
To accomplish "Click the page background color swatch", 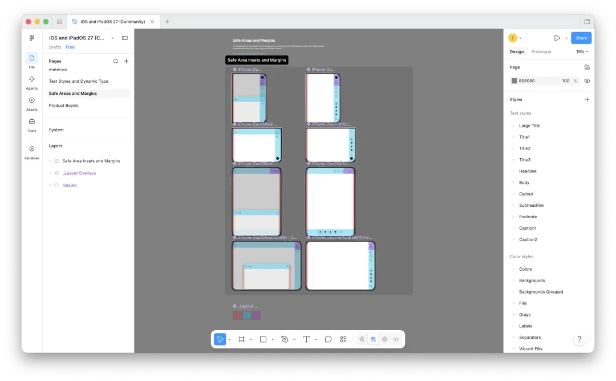I will 514,81.
